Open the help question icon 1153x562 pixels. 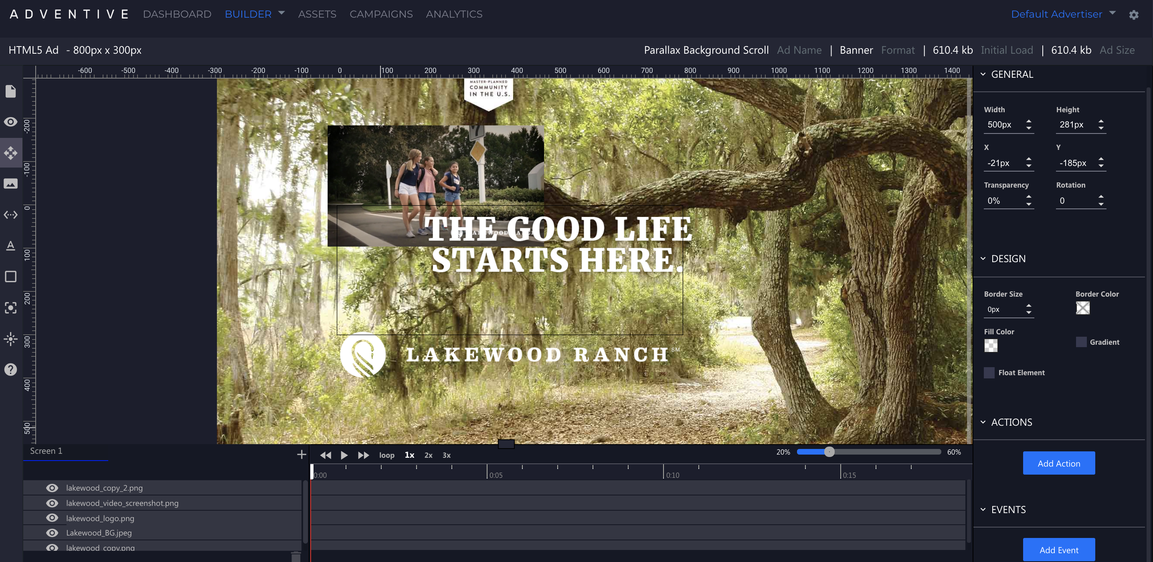(x=11, y=370)
